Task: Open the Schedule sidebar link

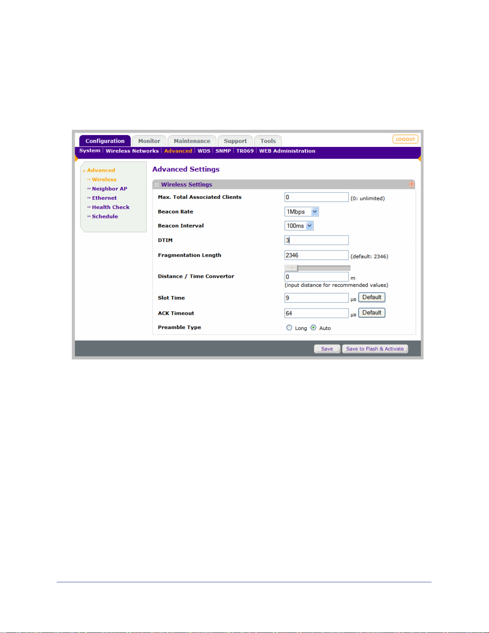Action: tap(105, 216)
